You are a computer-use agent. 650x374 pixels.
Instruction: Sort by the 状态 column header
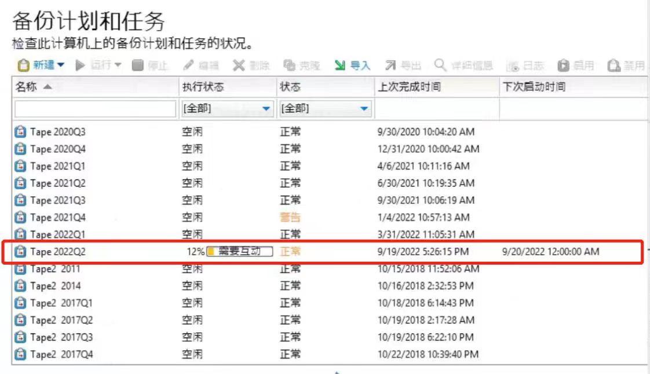(326, 87)
